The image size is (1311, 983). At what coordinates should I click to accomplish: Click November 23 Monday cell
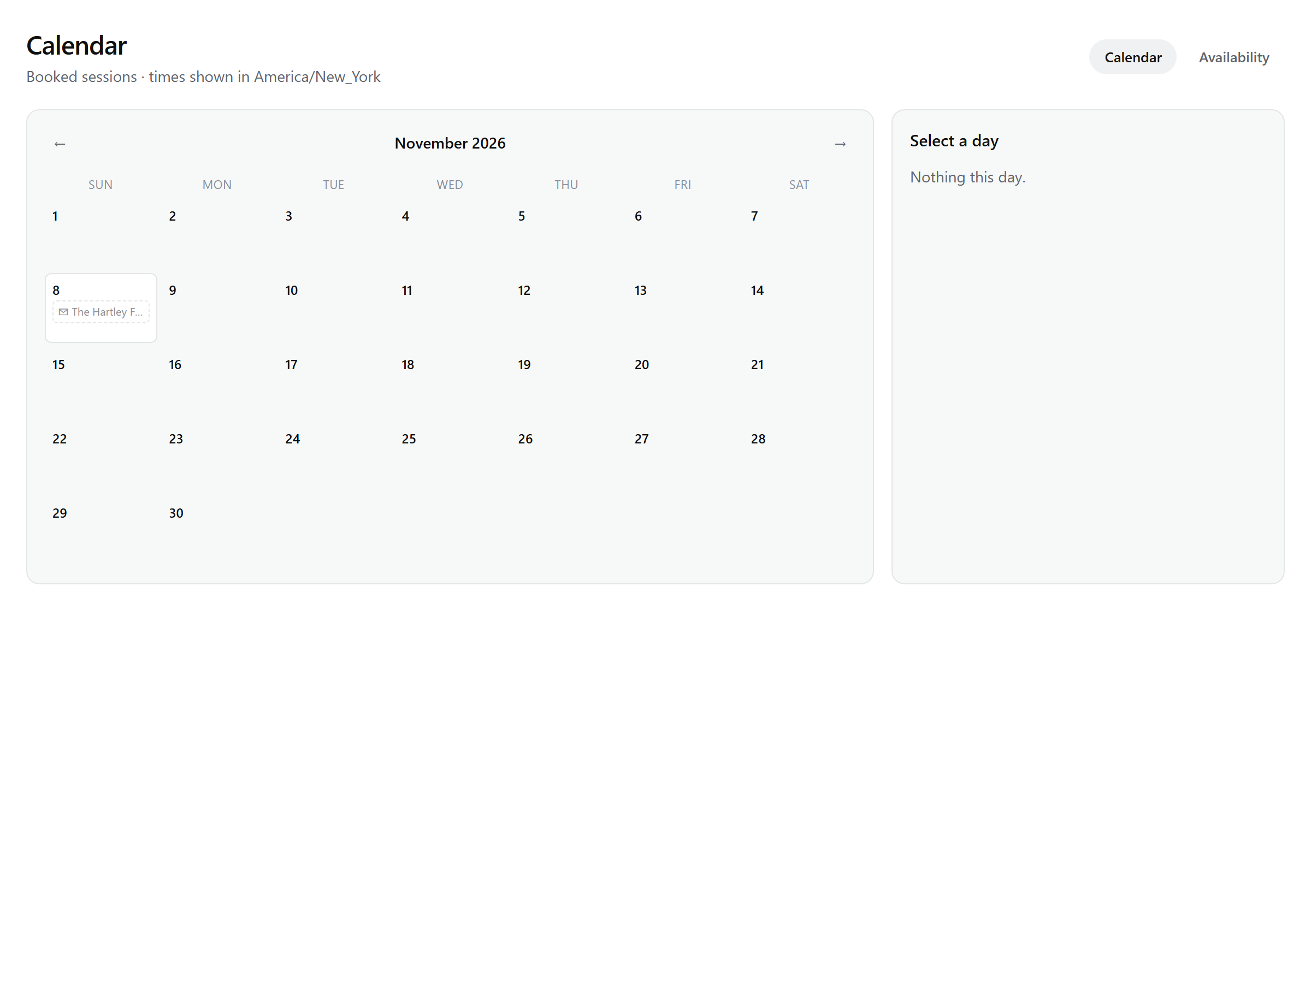tap(217, 456)
